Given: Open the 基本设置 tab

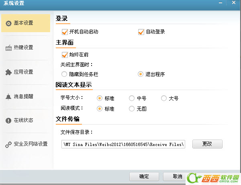Looking at the screenshot, I should pos(26,23).
